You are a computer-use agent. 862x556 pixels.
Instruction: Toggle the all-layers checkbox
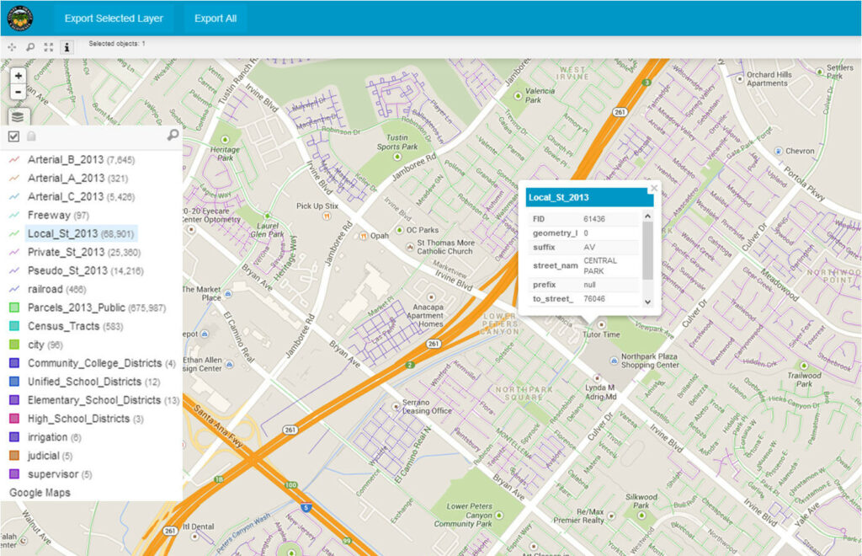tap(13, 136)
